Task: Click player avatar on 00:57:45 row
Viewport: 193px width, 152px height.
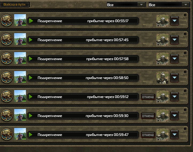Action: coord(20,39)
